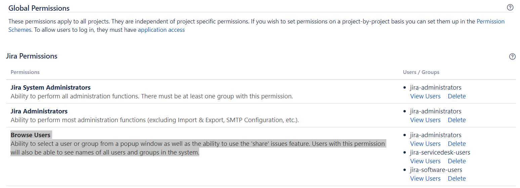View Users for Jira System Administrators group

(425, 96)
